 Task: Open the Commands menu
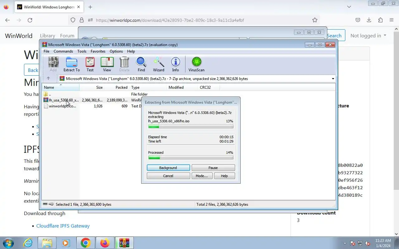coord(63,51)
